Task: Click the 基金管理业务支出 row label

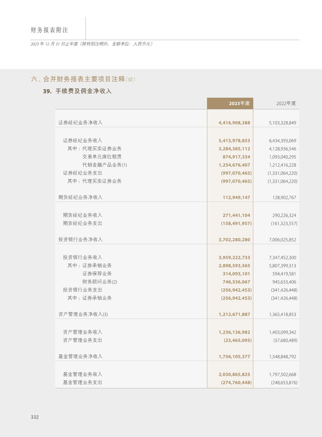Action: pyautogui.click(x=83, y=382)
